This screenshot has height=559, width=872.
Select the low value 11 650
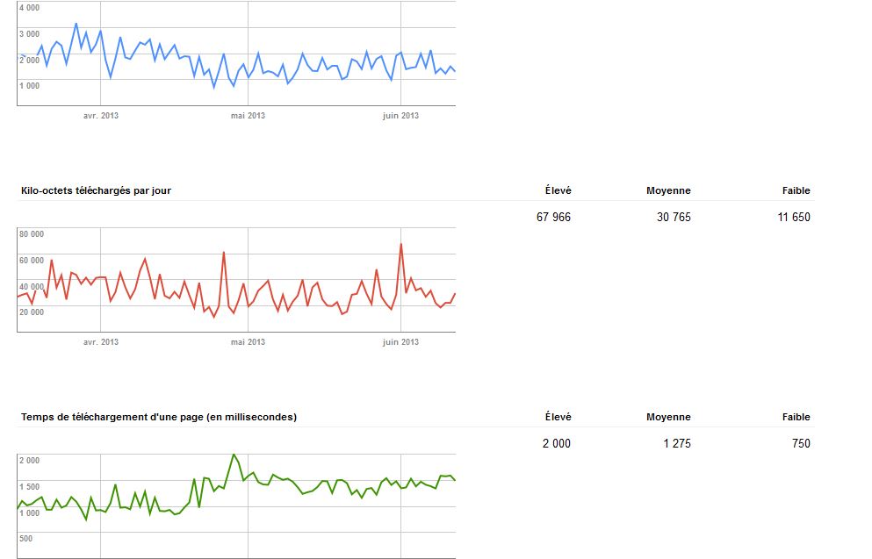tap(794, 217)
